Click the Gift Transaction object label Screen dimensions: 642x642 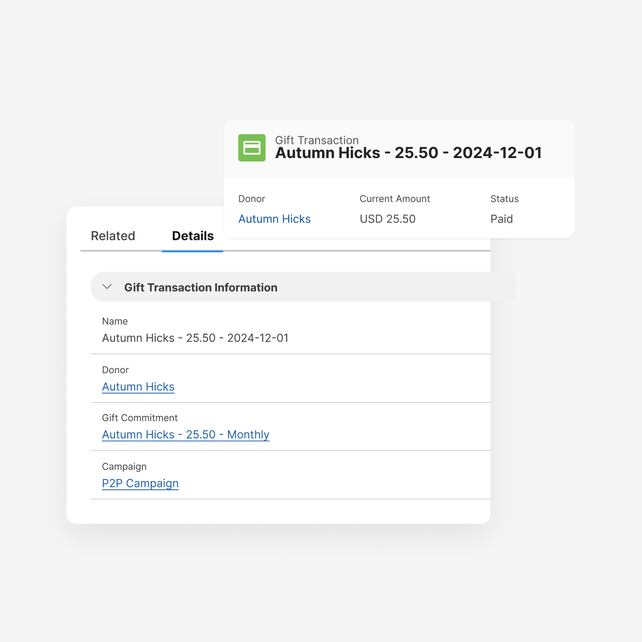point(317,140)
